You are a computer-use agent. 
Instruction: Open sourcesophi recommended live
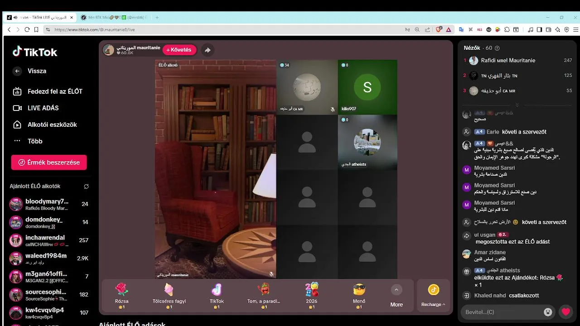click(49, 295)
